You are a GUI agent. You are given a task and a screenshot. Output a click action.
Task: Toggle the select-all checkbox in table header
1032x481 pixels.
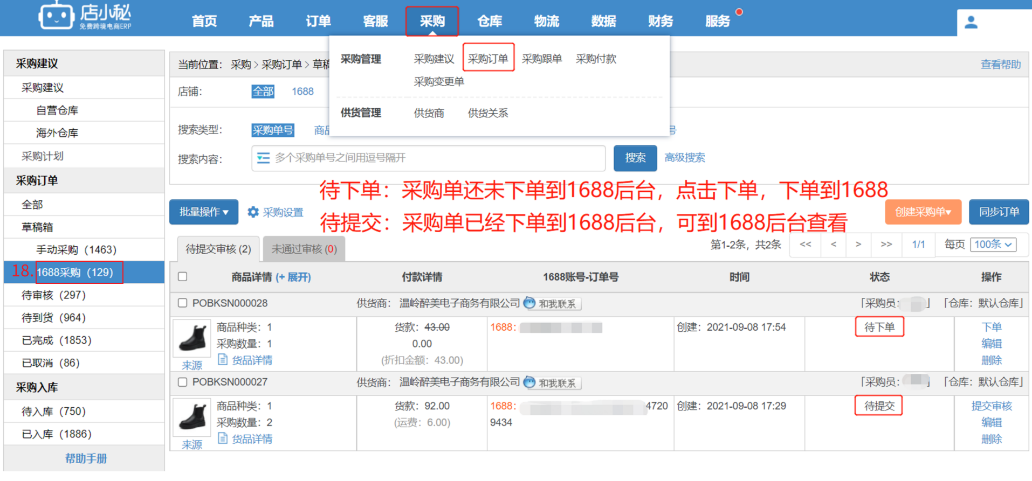183,277
